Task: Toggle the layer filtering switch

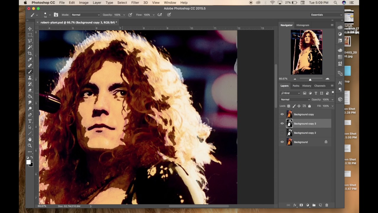Action: click(x=333, y=93)
